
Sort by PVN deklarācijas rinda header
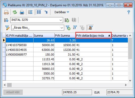(94, 36)
